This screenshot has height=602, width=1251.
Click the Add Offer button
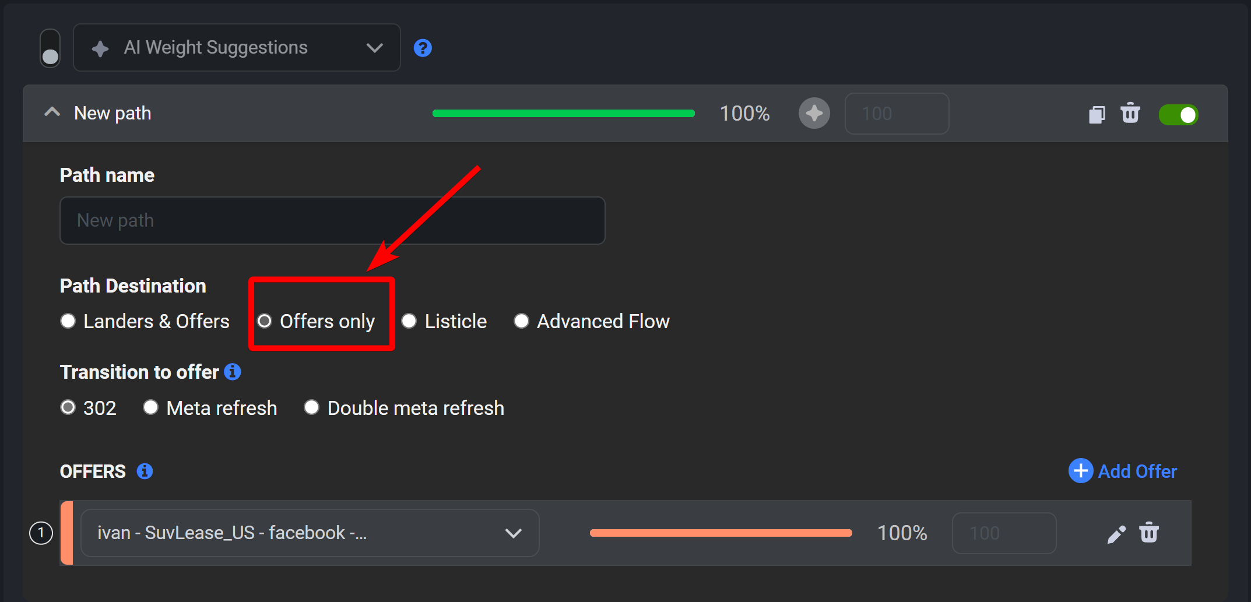point(1123,471)
